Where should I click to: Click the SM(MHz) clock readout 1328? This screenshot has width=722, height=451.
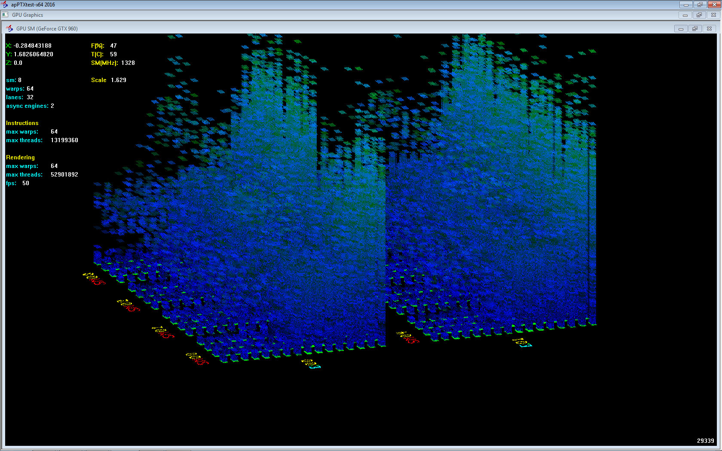click(128, 63)
